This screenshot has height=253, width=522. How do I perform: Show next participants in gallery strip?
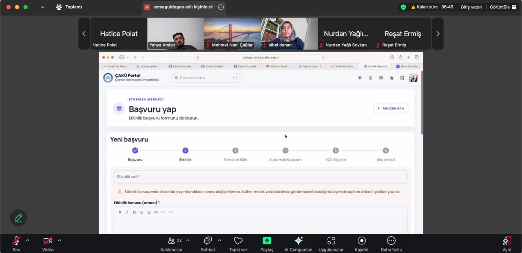coord(438,34)
